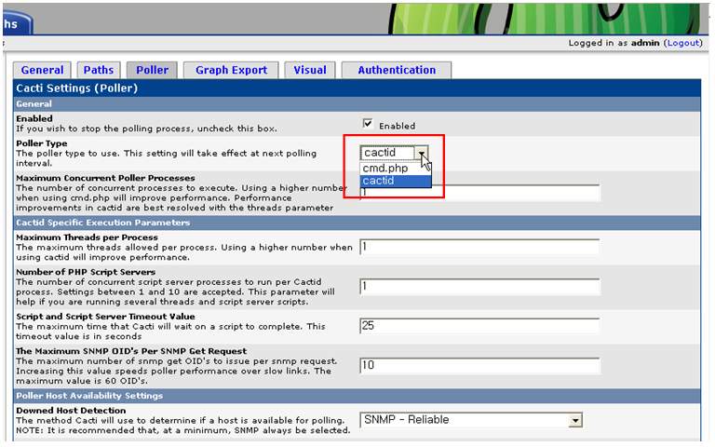This screenshot has height=447, width=715.
Task: Click the 'Poller Host Availability Settings' header
Action: coord(89,396)
